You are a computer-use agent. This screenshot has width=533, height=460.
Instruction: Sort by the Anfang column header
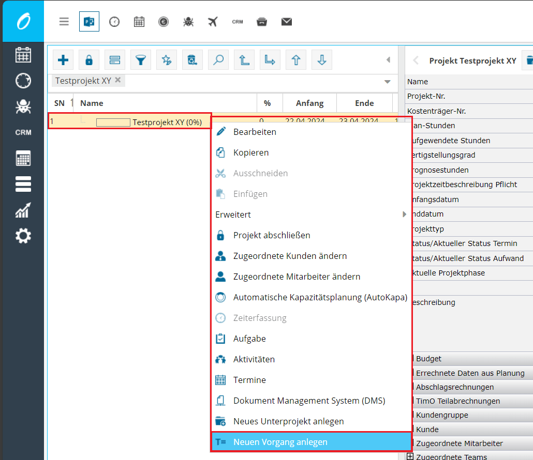(x=310, y=103)
